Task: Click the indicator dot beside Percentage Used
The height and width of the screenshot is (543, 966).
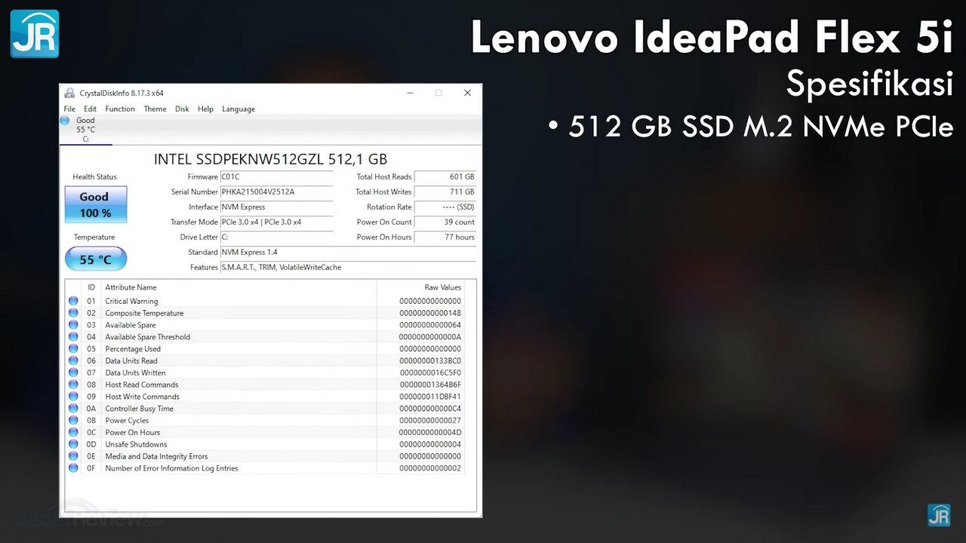Action: (x=73, y=348)
